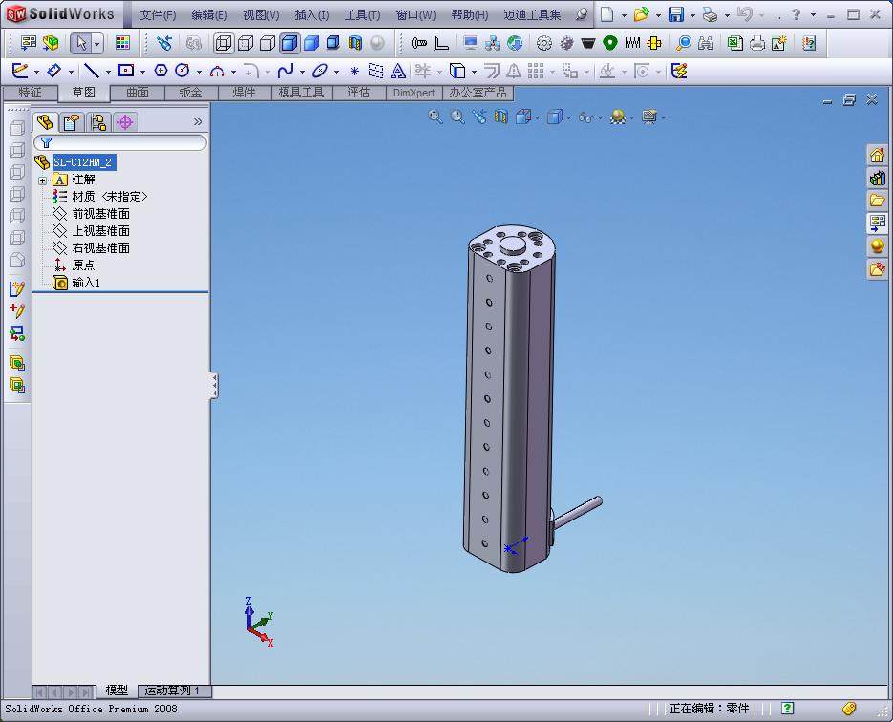The height and width of the screenshot is (722, 893).
Task: Expand the feature manager tabs chevron
Action: [198, 122]
